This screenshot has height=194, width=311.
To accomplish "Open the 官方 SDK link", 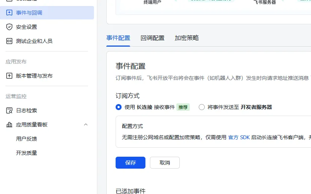I will pos(239,137).
